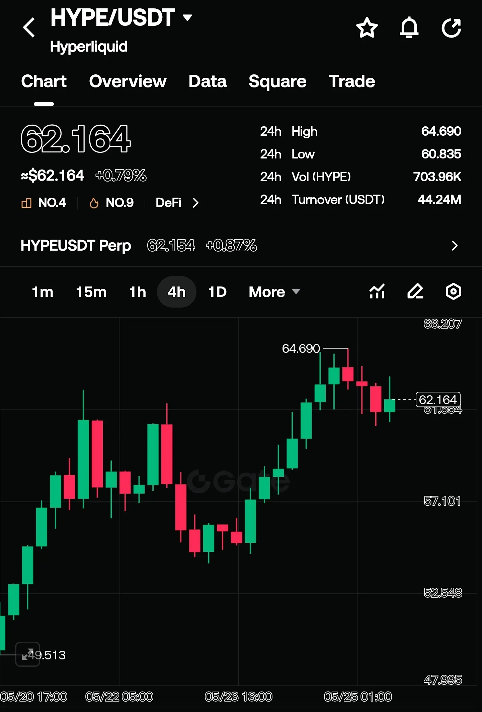Select the 4h timeframe
Screen dimensions: 482x712
(177, 292)
